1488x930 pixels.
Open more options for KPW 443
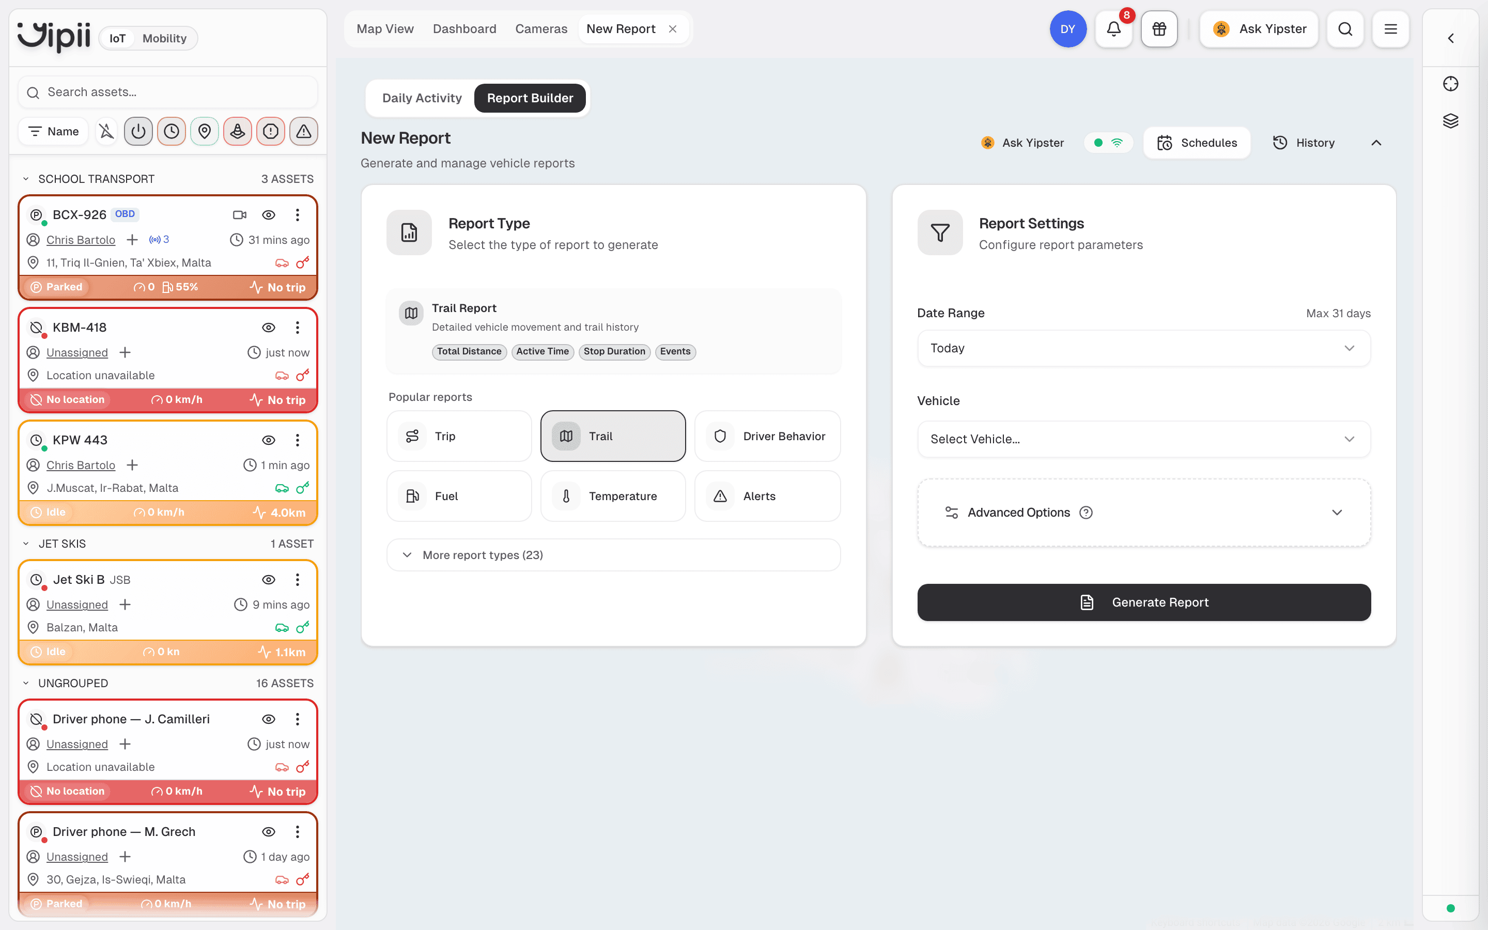(298, 440)
